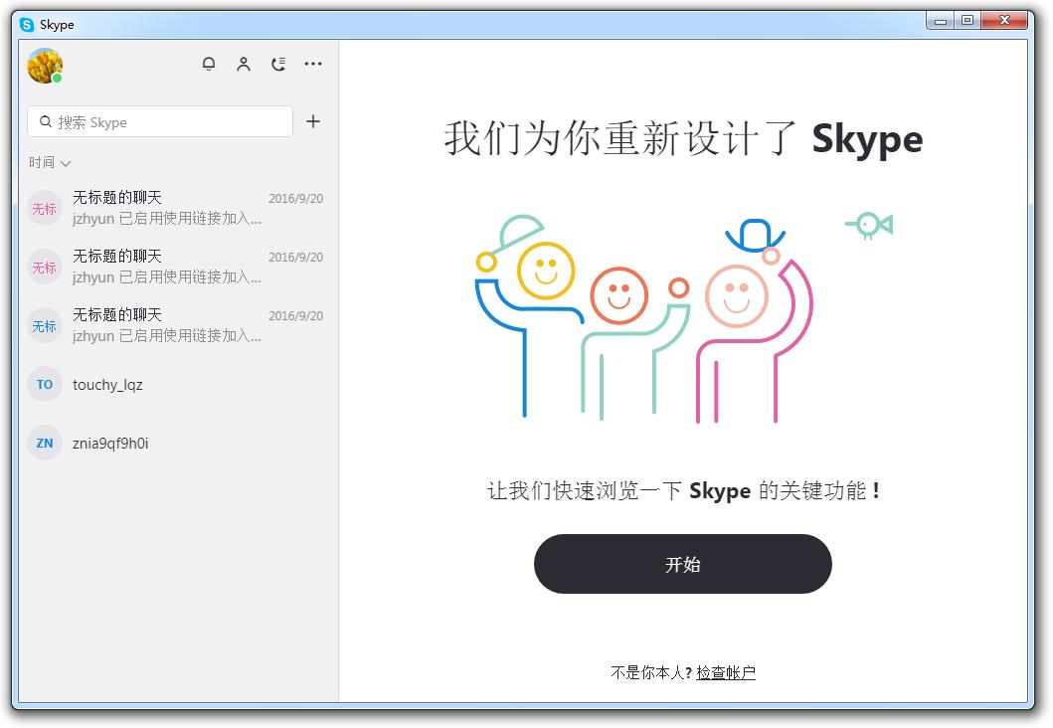Close the Skype window
1053x728 pixels.
[x=1004, y=21]
